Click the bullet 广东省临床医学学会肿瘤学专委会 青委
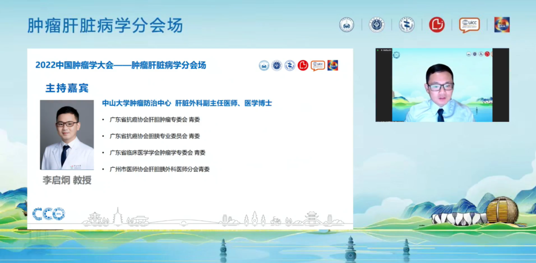This screenshot has height=263, width=536. pyautogui.click(x=157, y=153)
